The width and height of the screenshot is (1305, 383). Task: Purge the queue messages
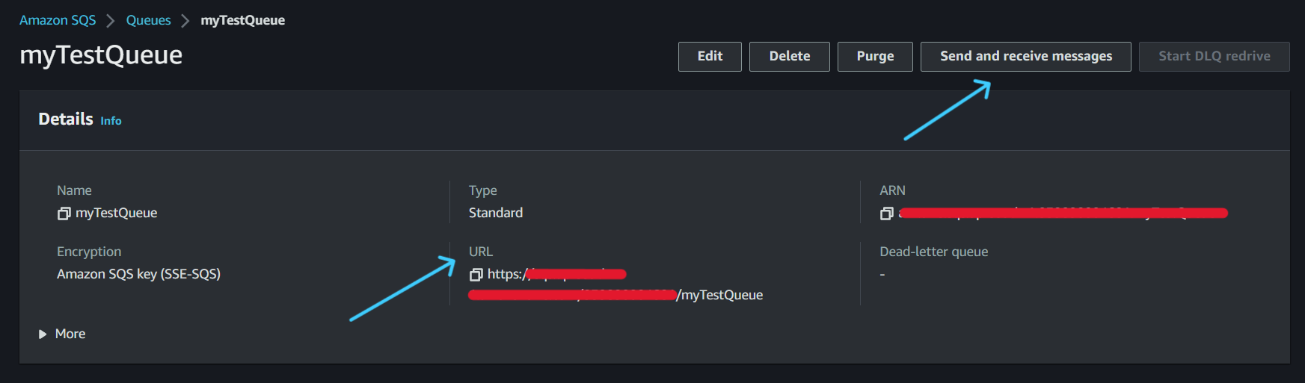pyautogui.click(x=875, y=57)
